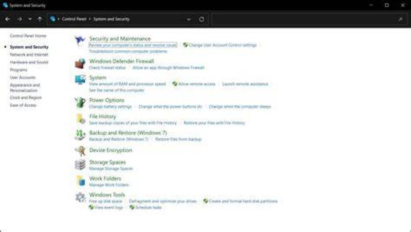
Task: Select User Accounts in the sidebar
Action: 23,77
